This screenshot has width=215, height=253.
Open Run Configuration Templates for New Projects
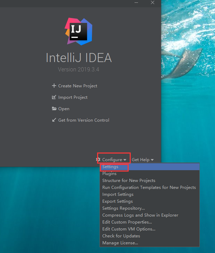(x=149, y=187)
